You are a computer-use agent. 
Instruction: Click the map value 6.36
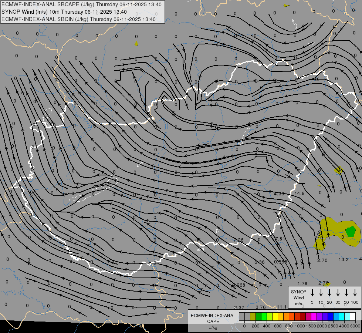click(x=260, y=262)
